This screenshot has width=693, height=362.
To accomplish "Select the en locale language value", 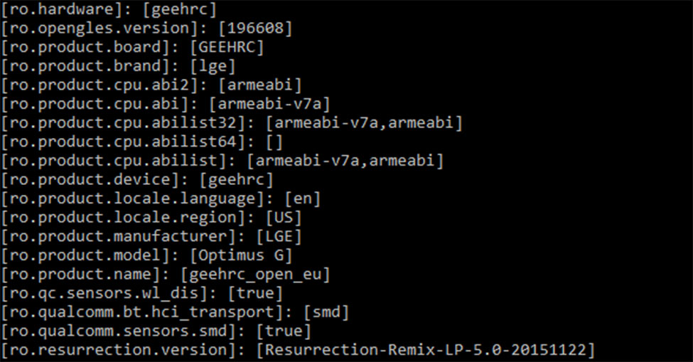I will [x=303, y=199].
